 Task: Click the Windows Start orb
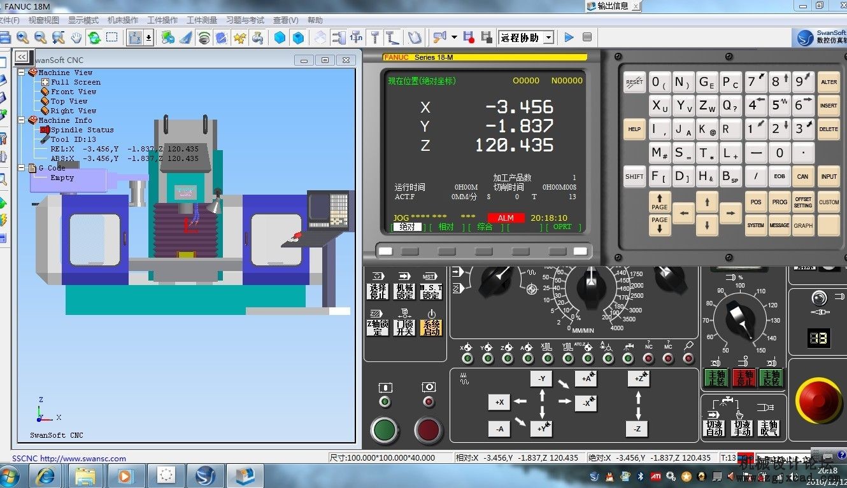coord(9,475)
